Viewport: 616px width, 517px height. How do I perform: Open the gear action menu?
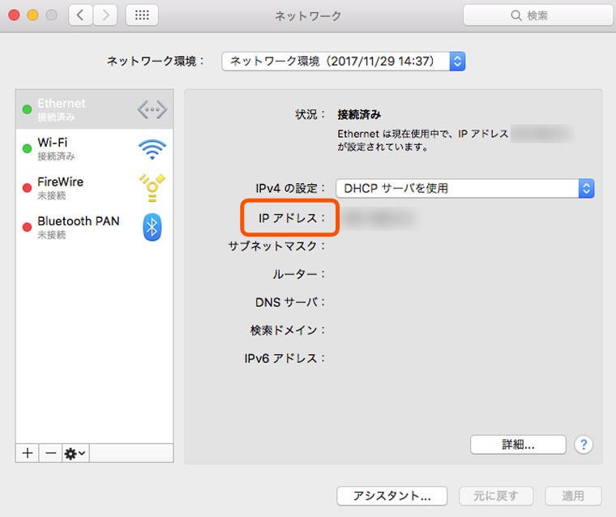75,453
